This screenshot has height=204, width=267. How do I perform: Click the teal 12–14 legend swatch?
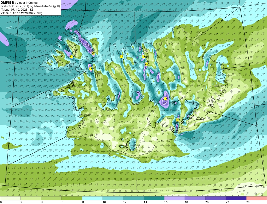[133, 198]
